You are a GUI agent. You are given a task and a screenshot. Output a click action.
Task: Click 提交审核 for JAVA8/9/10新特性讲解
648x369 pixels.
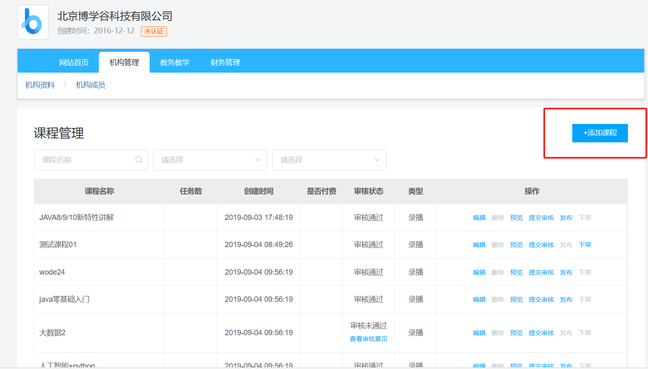pyautogui.click(x=541, y=218)
